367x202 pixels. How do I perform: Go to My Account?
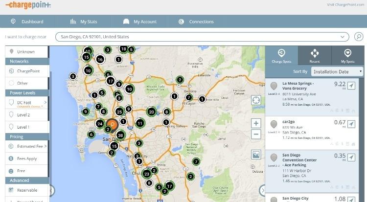[x=140, y=22]
